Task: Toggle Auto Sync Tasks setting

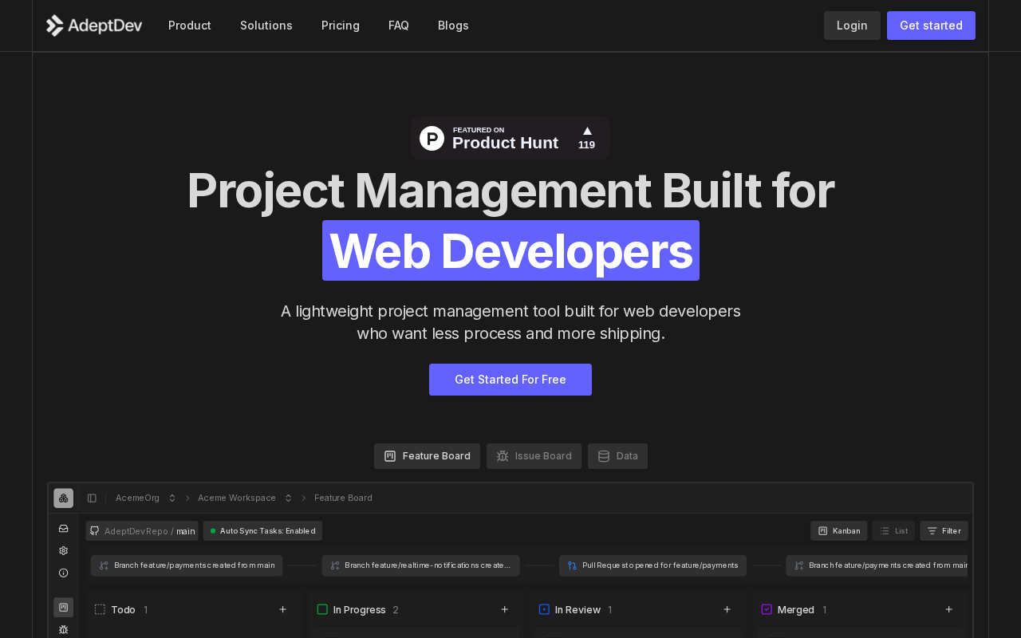Action: [262, 531]
